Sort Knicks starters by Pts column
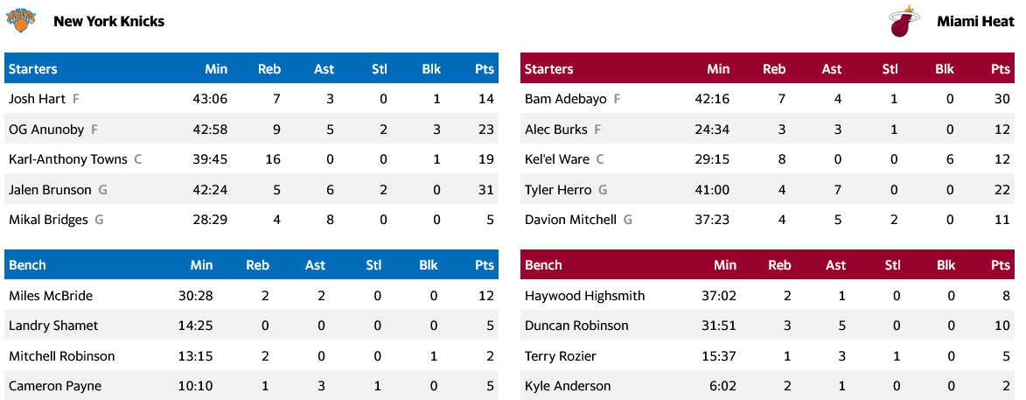The width and height of the screenshot is (1026, 400). click(x=484, y=69)
